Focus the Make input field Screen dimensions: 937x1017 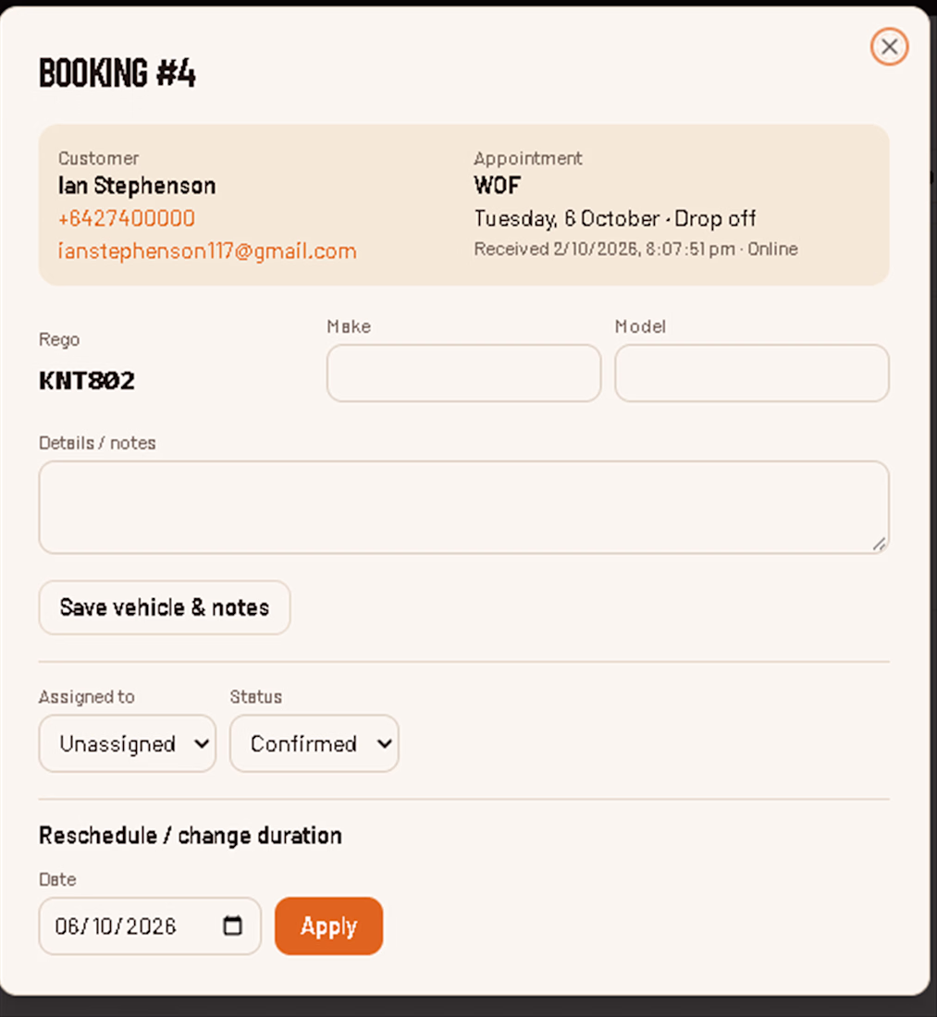463,373
